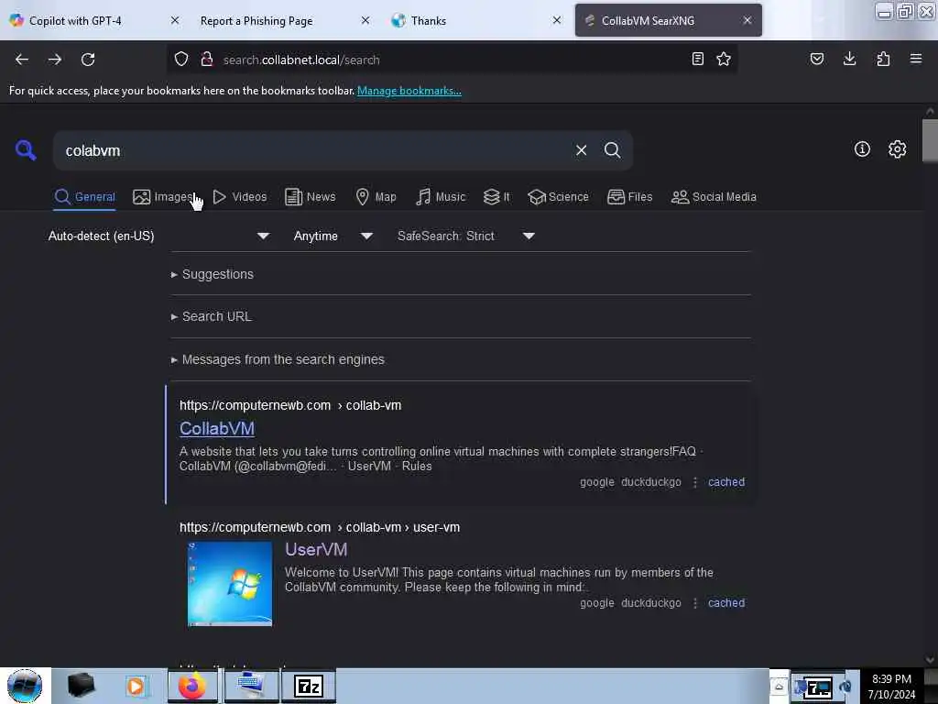Open the media player taskbar icon

click(x=136, y=686)
